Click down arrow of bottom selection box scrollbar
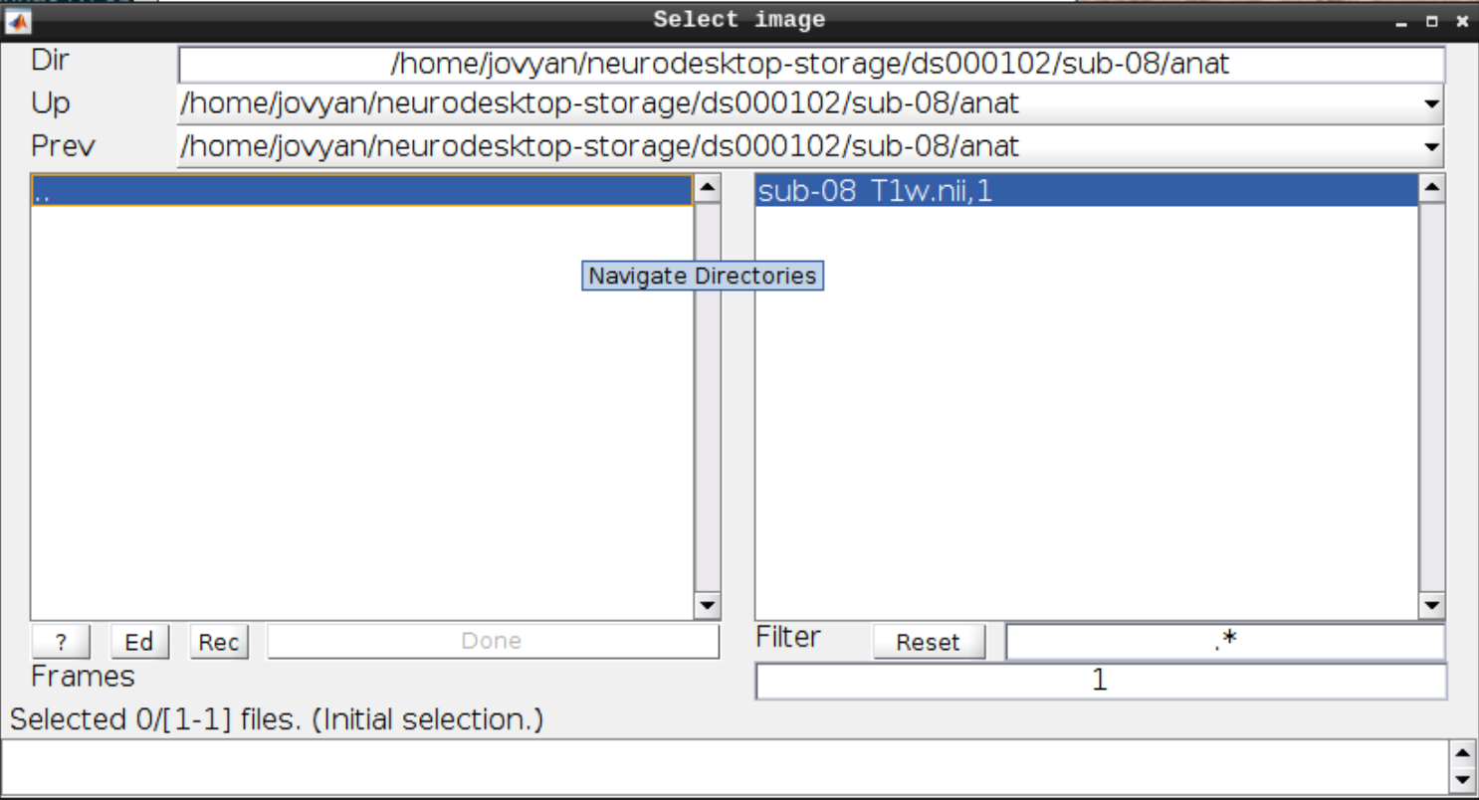1479x800 pixels. 1461,780
